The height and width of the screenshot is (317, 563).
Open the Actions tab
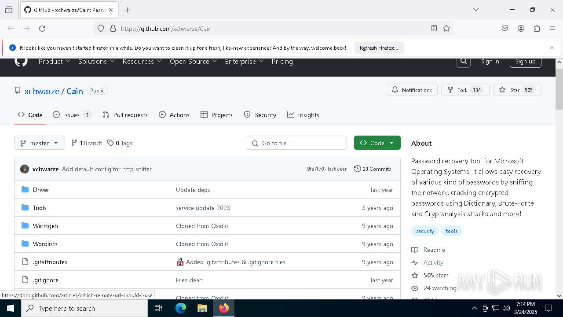(x=174, y=115)
